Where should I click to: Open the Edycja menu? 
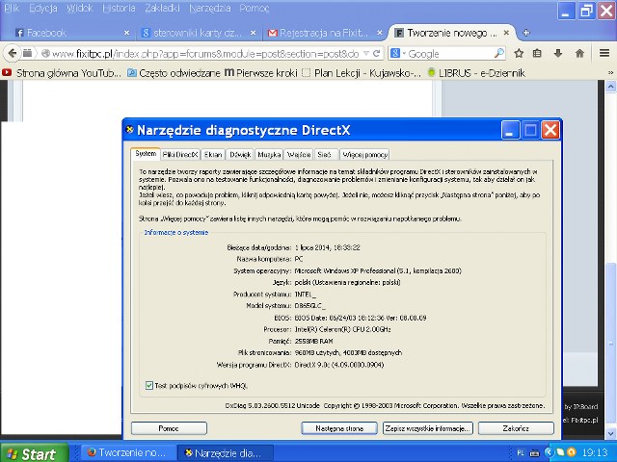point(42,8)
